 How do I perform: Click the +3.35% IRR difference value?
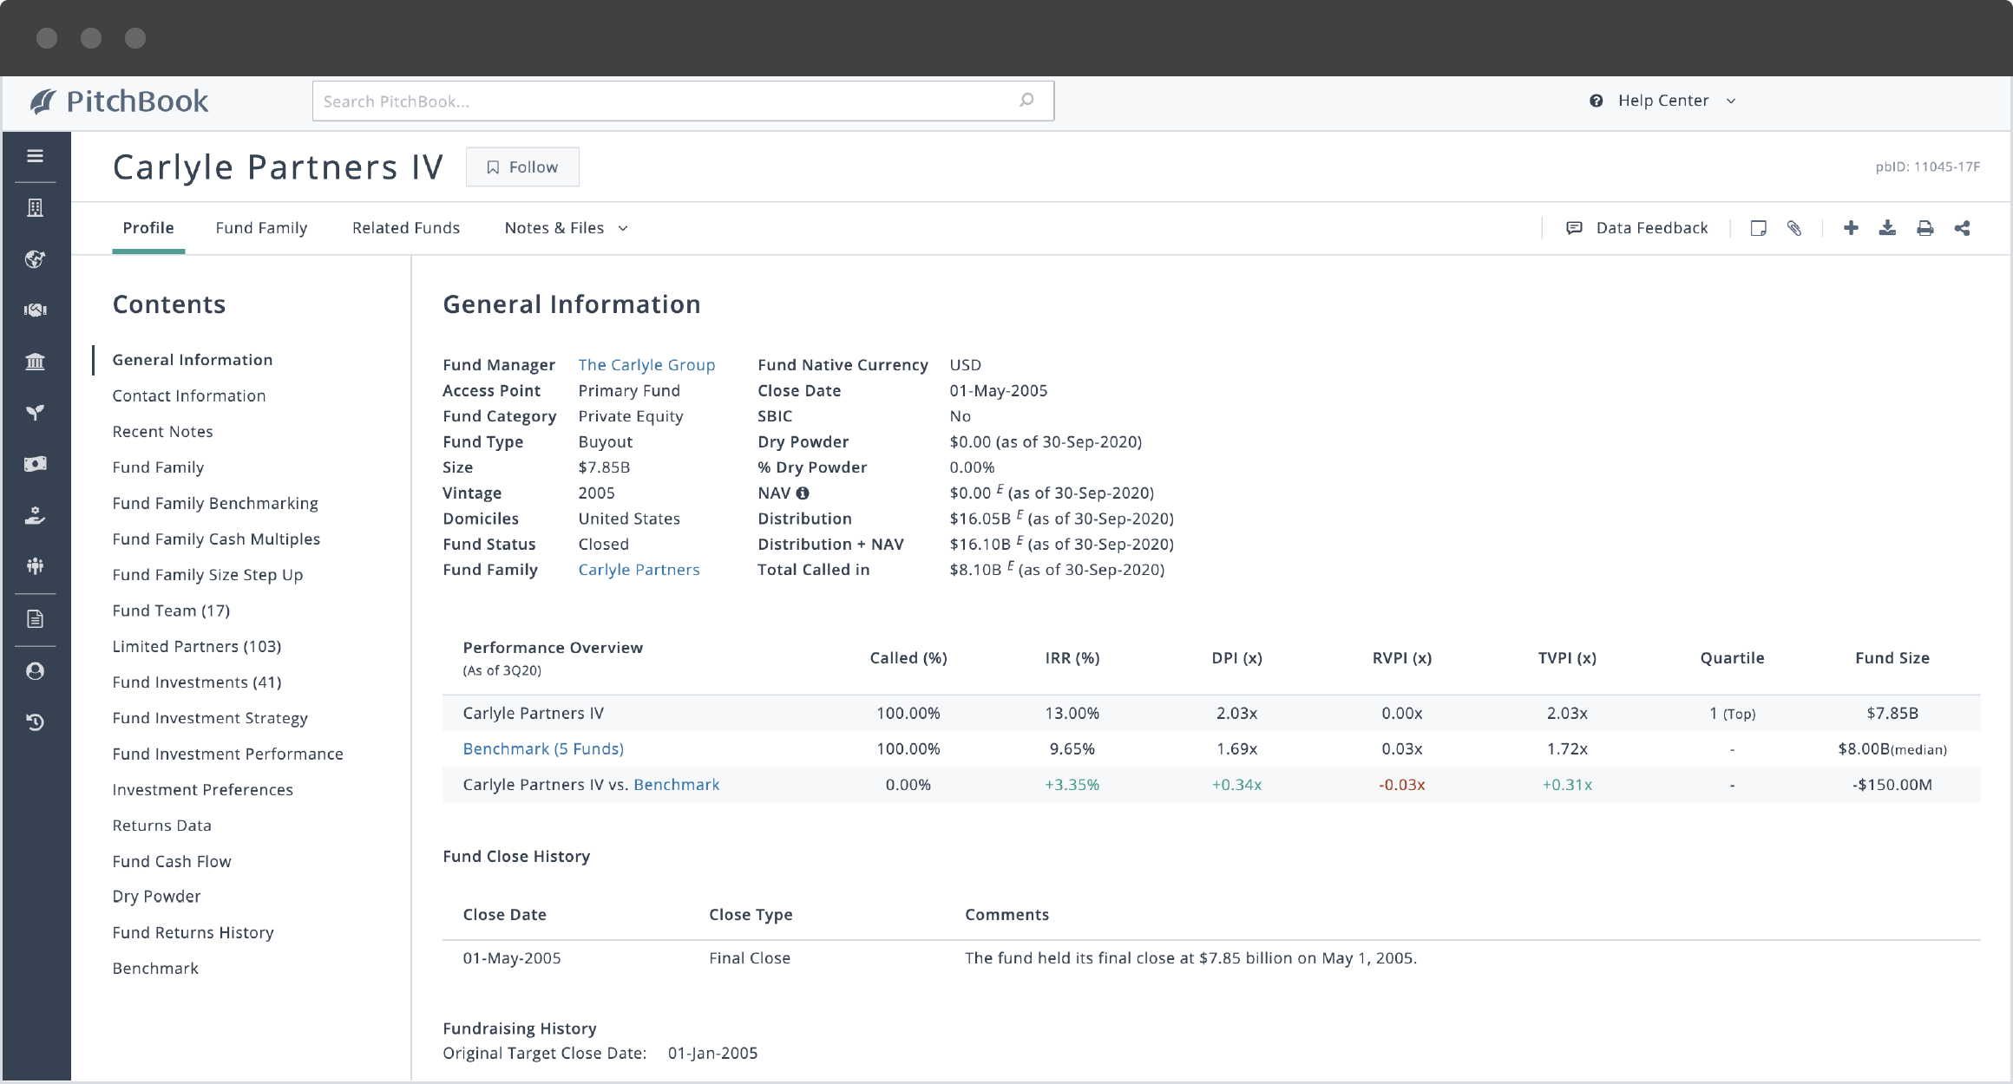click(1072, 785)
